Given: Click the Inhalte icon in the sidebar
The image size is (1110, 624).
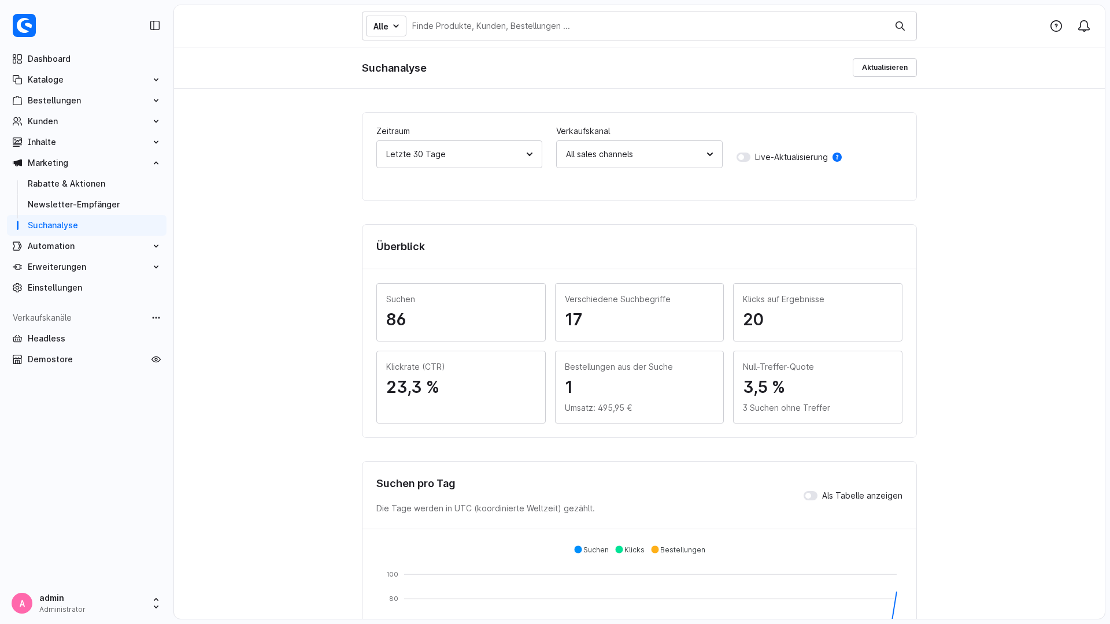Looking at the screenshot, I should click(17, 142).
